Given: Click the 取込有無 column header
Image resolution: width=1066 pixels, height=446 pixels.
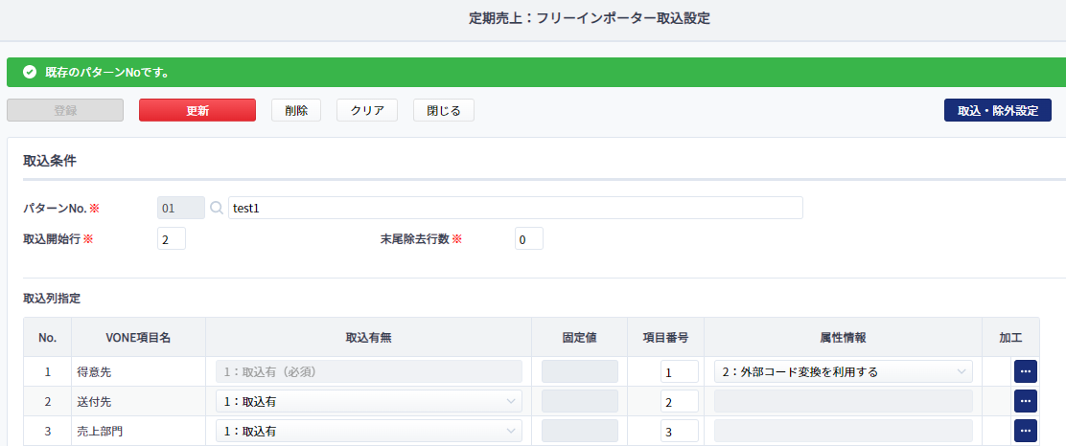Looking at the screenshot, I should click(368, 338).
